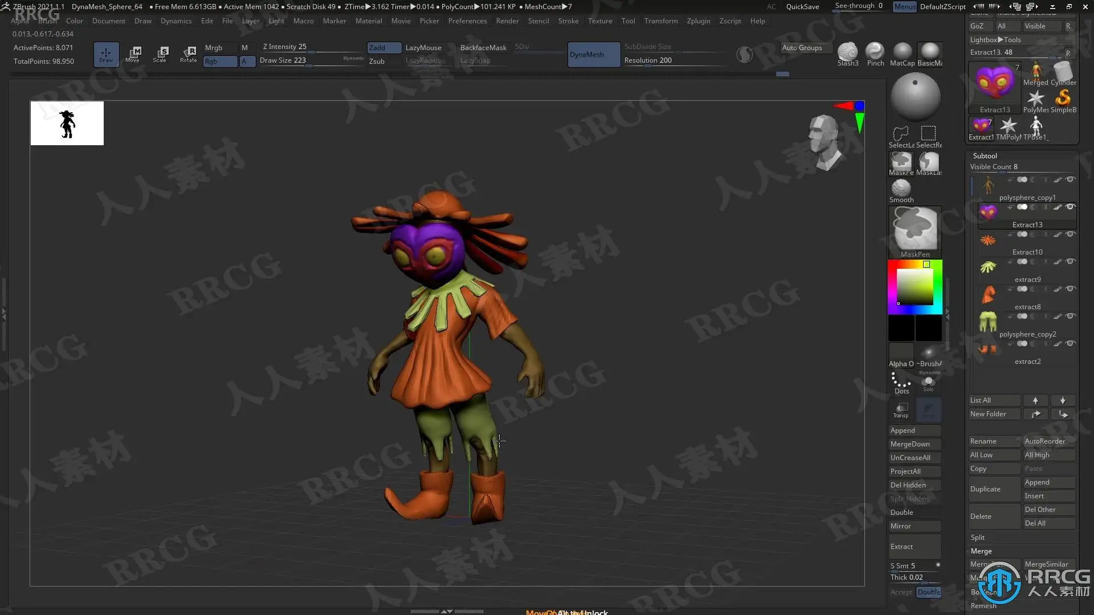The width and height of the screenshot is (1094, 615).
Task: Collapse the Merge section
Action: click(x=981, y=551)
